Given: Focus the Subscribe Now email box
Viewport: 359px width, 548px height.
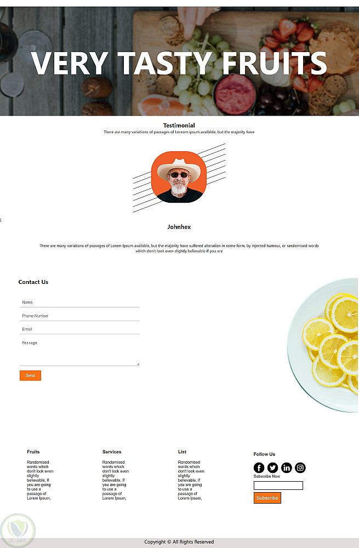Looking at the screenshot, I should tap(278, 486).
